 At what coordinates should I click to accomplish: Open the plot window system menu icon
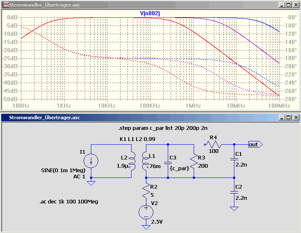pyautogui.click(x=5, y=5)
